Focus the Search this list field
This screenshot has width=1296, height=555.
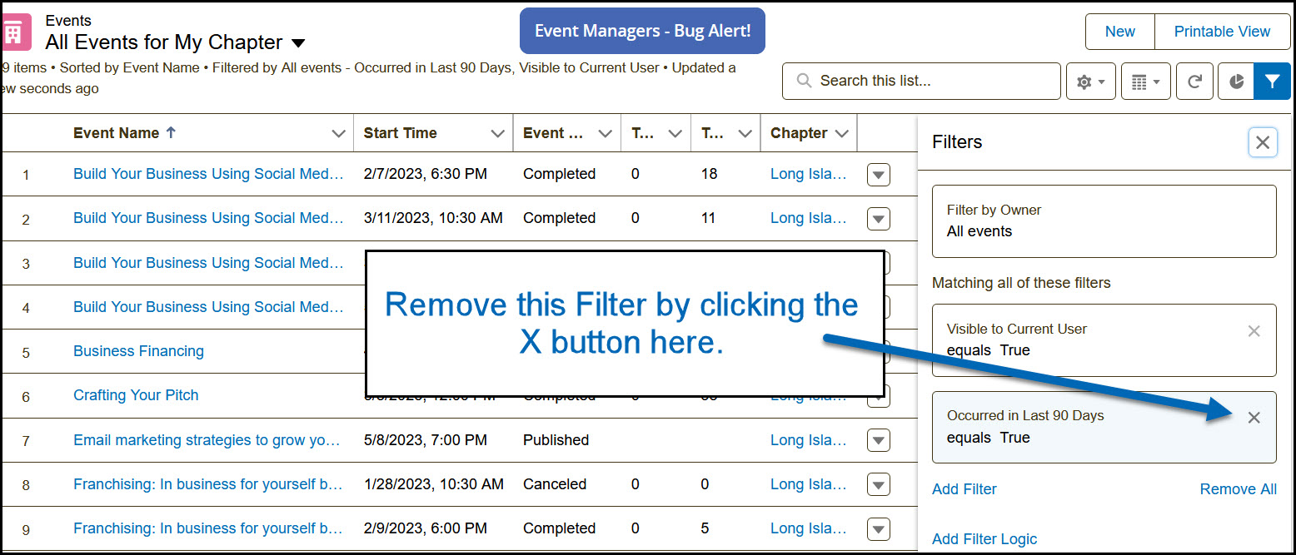(921, 81)
